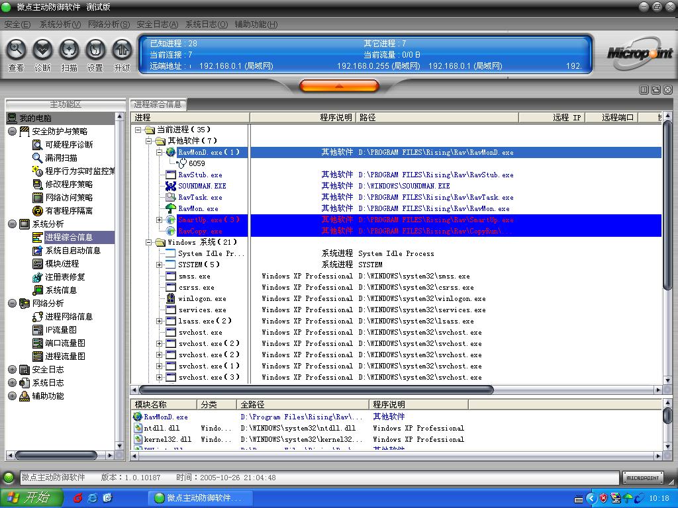The image size is (678, 508).
Task: Open the 网络分析(S) menu
Action: coord(109,24)
